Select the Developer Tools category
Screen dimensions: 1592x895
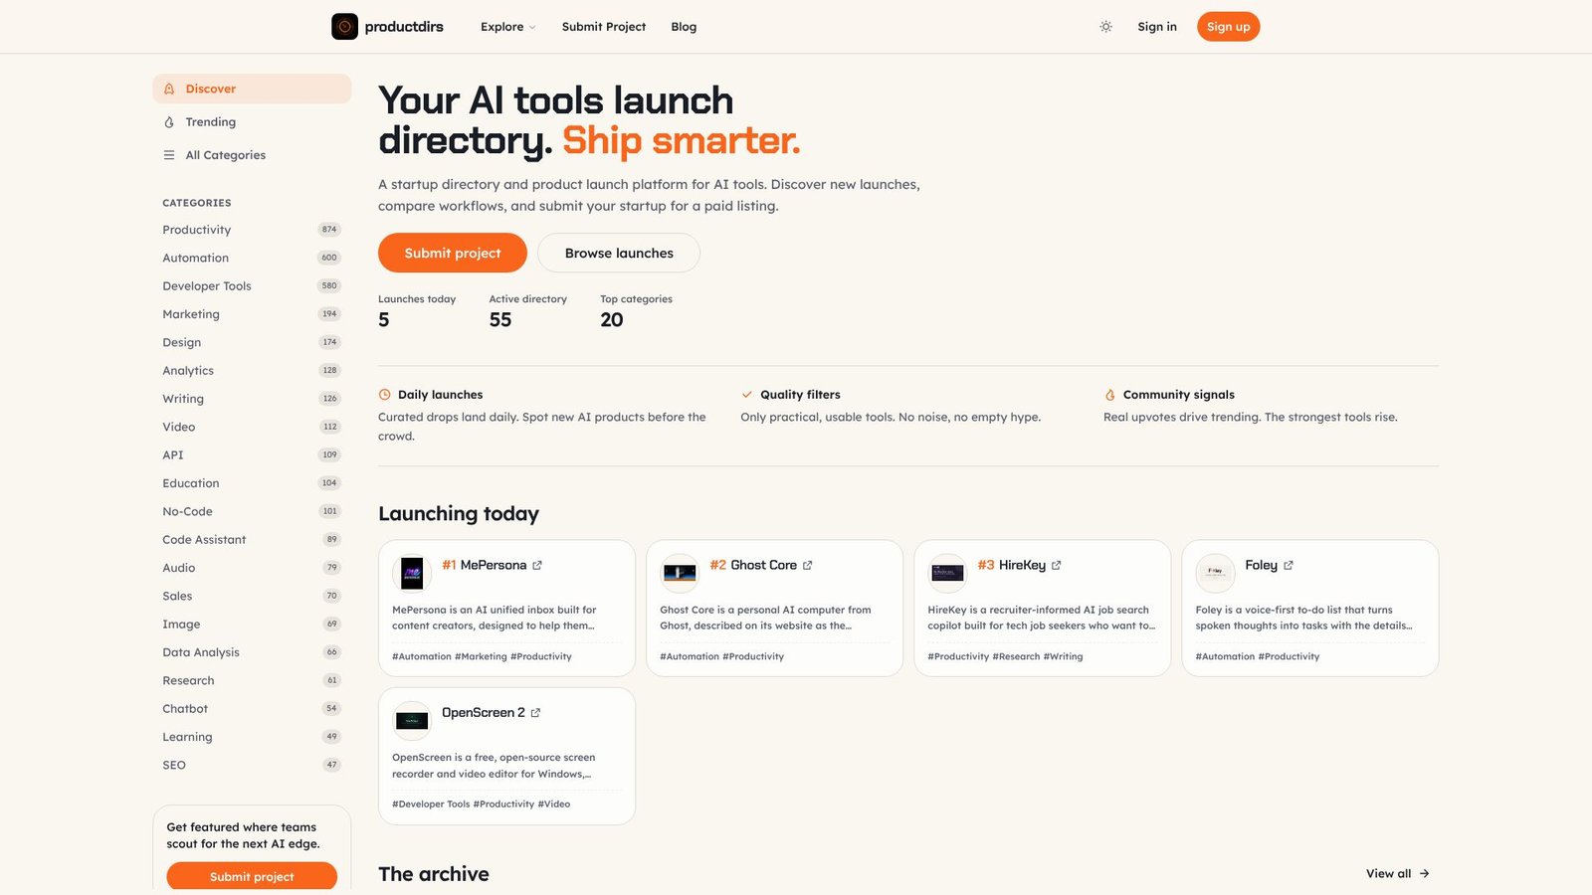(x=252, y=285)
